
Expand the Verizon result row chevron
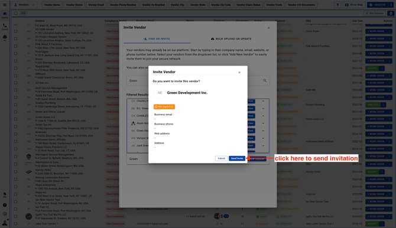tap(263, 138)
